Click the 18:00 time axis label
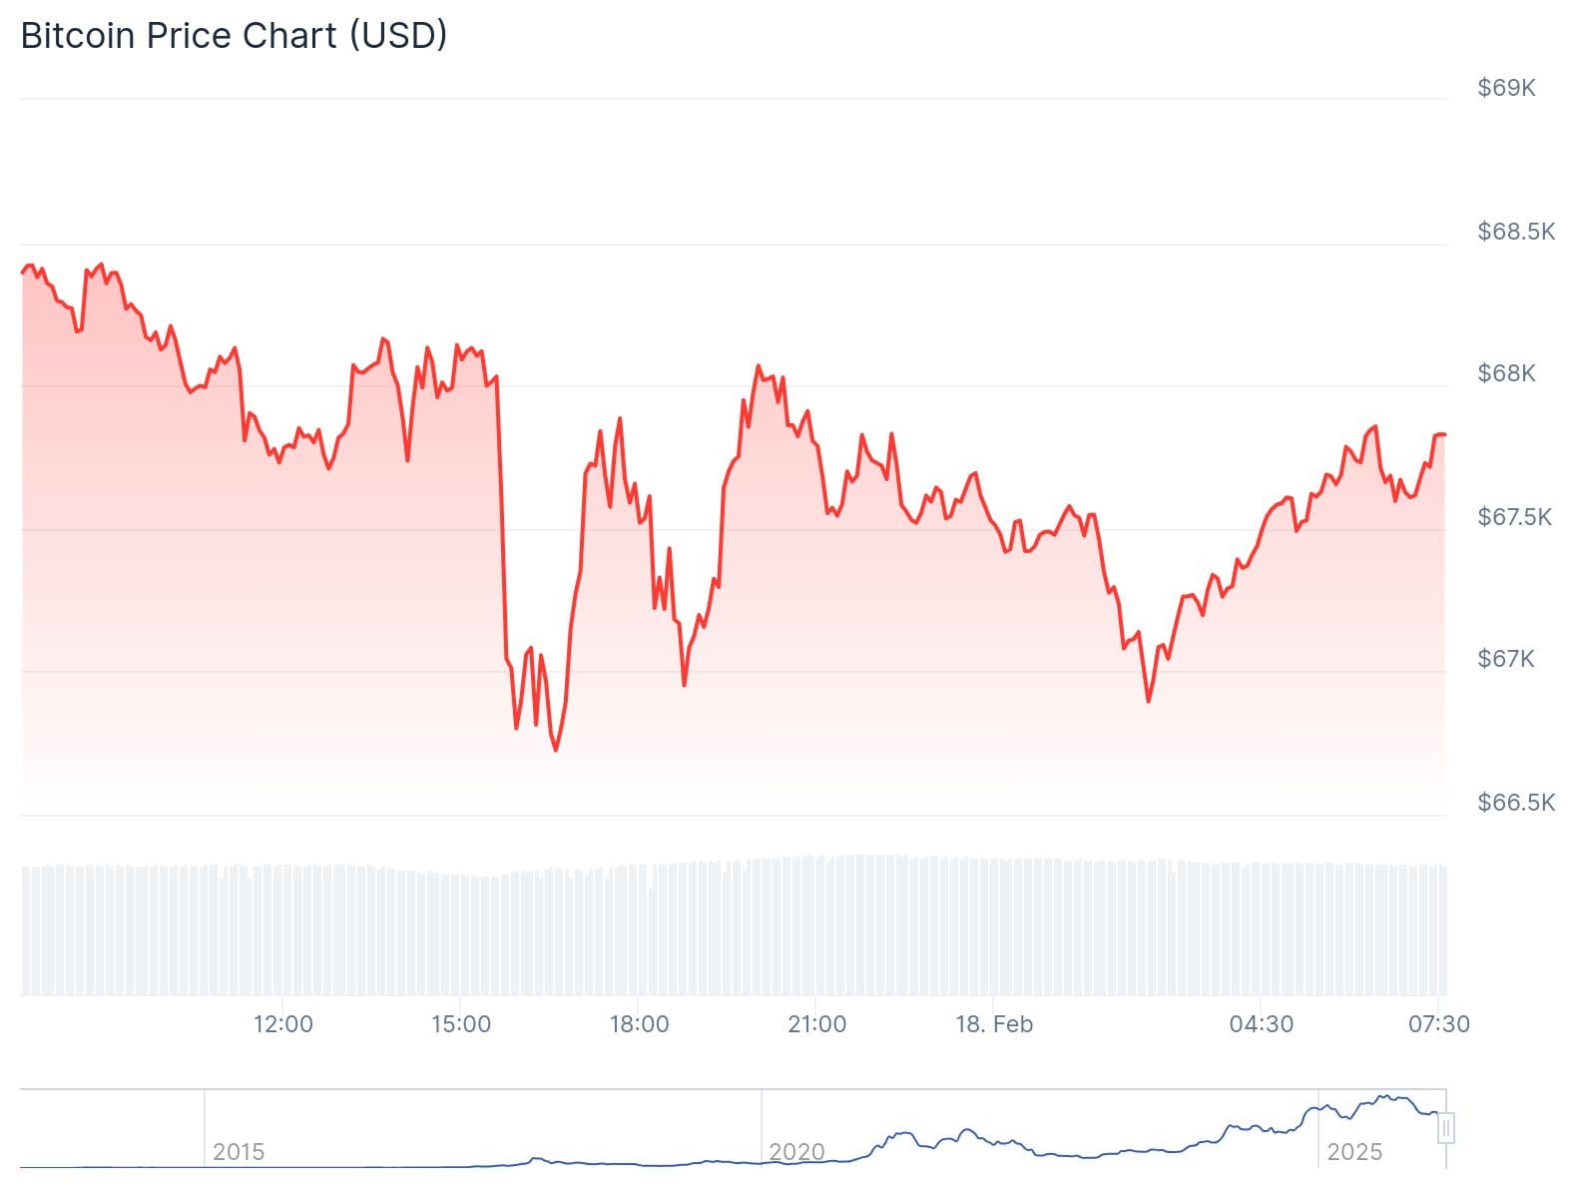Screen dimensions: 1577x1198 (639, 1024)
